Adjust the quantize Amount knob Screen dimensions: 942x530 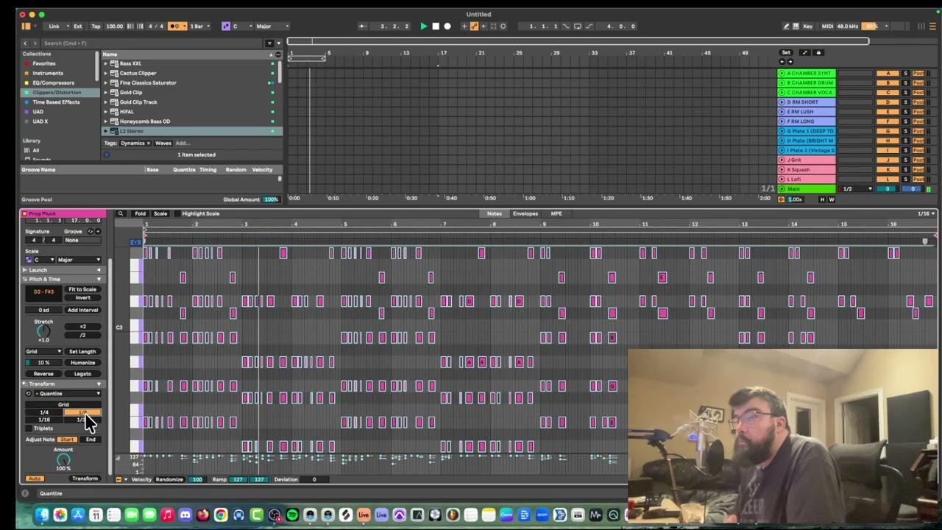tap(63, 460)
